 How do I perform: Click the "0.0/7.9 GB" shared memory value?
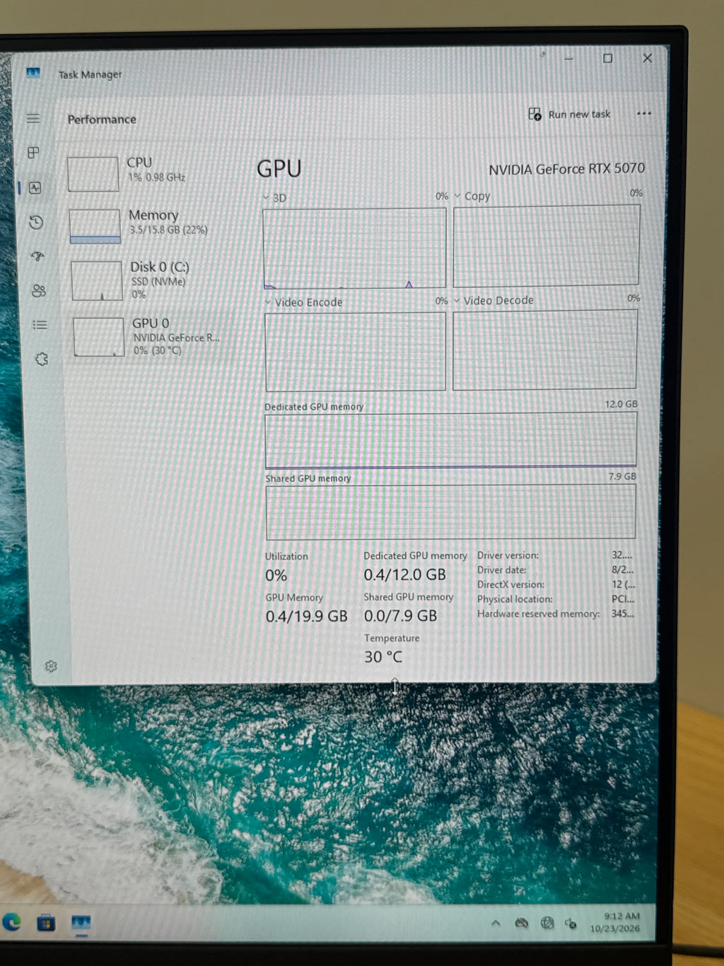pos(400,616)
